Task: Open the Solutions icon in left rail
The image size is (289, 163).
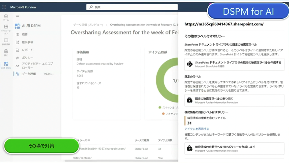Action: [x=6, y=26]
